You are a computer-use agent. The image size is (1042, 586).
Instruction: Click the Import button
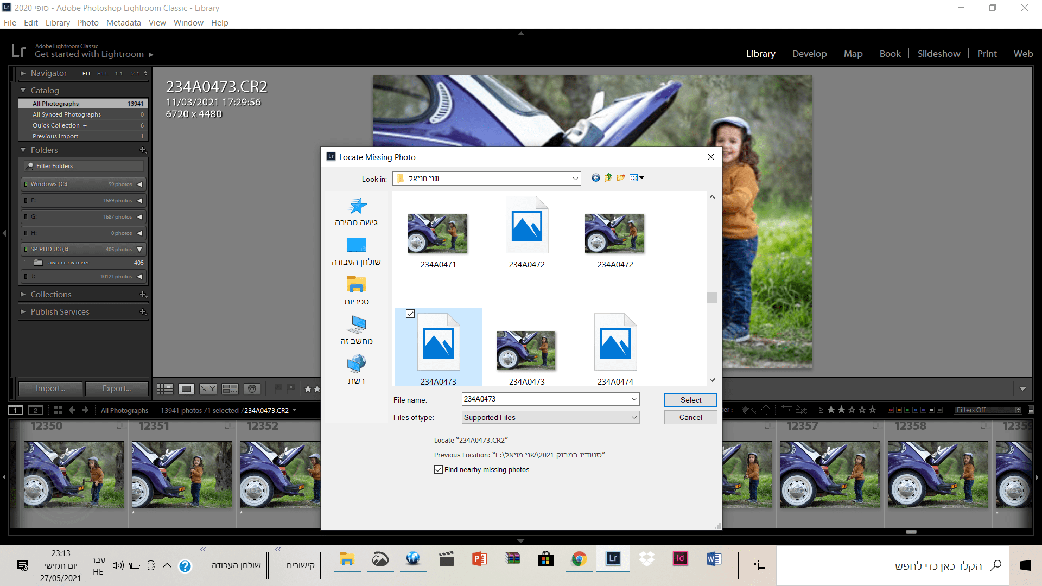pos(50,388)
